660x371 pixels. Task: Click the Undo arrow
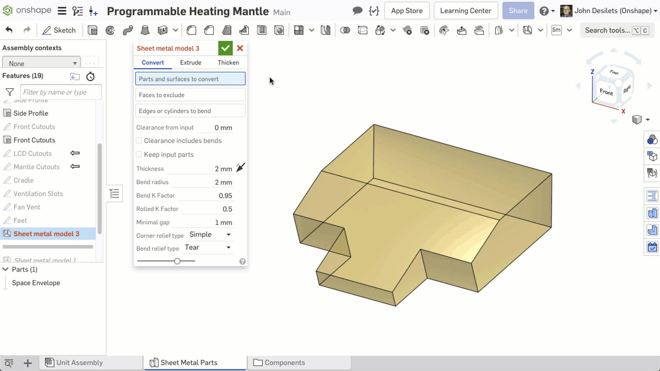point(9,30)
